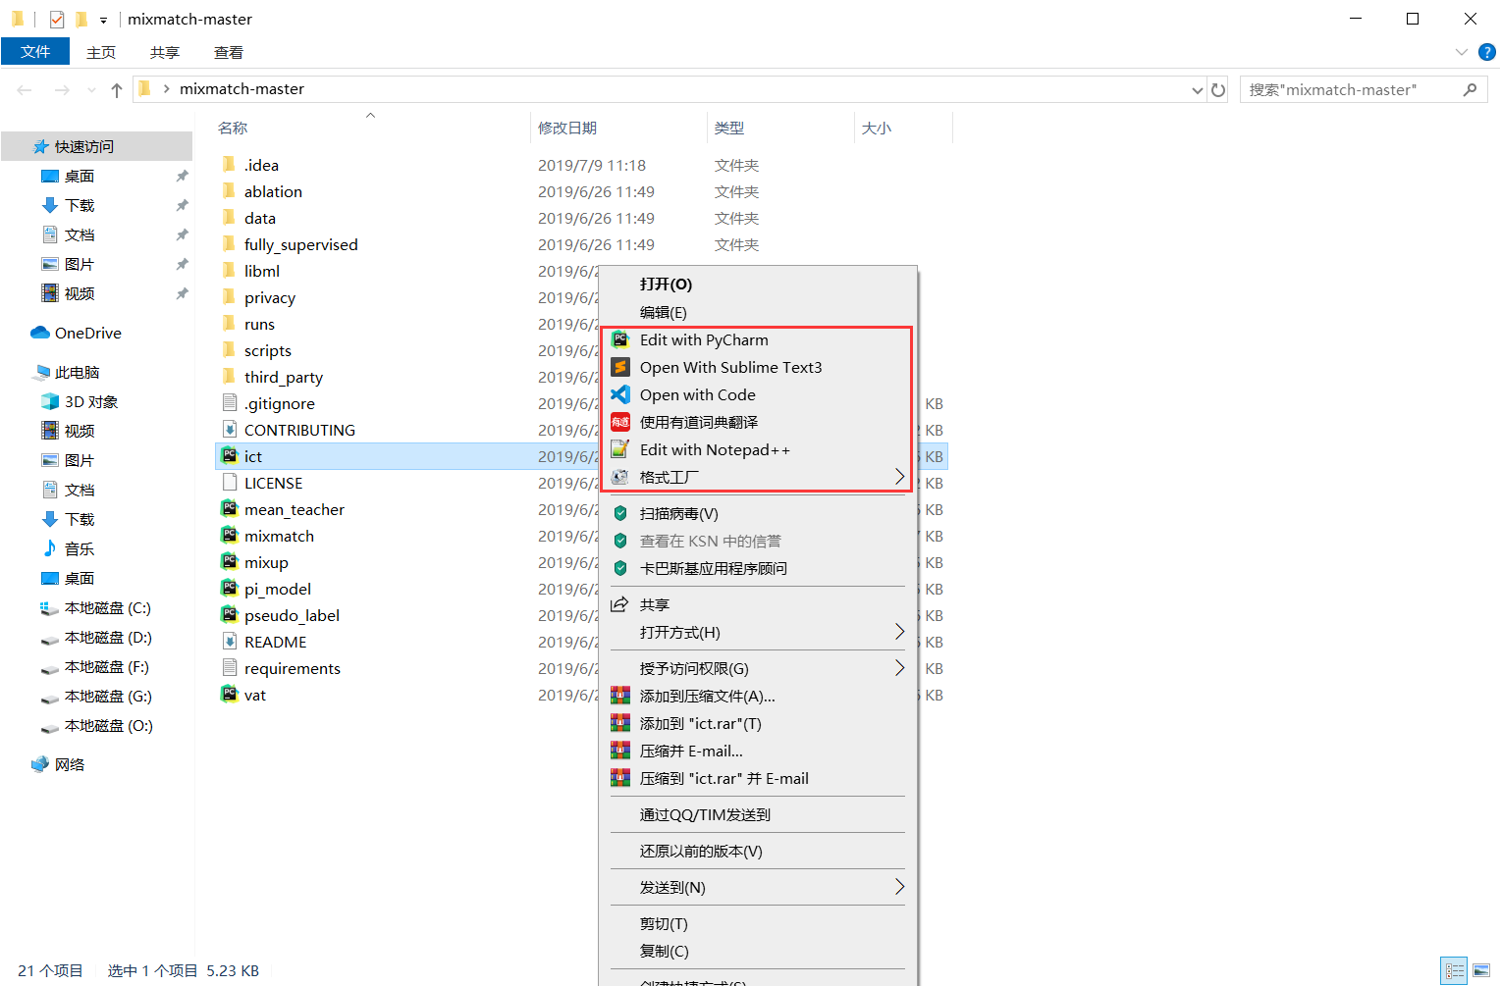Expand the ribbon using the chevron
This screenshot has width=1501, height=986.
click(1461, 52)
